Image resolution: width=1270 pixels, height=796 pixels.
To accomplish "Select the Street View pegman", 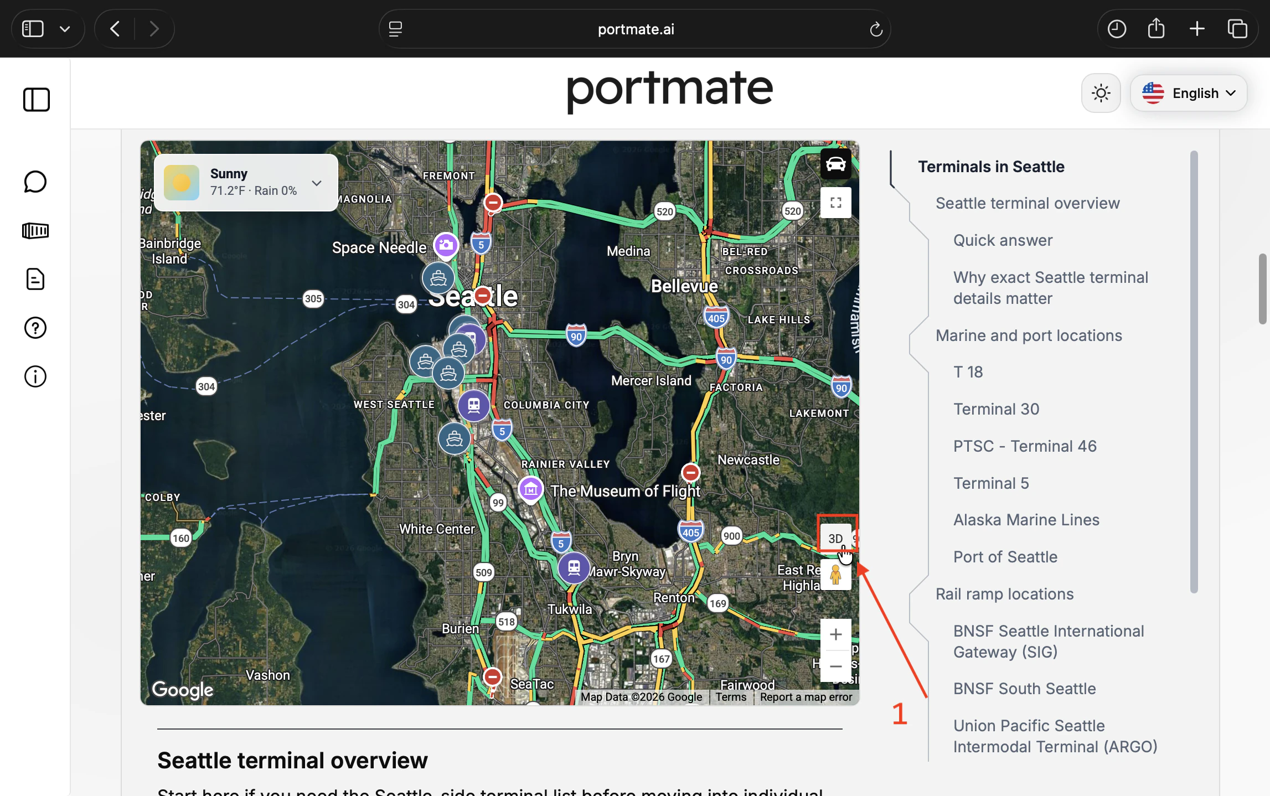I will coord(835,575).
